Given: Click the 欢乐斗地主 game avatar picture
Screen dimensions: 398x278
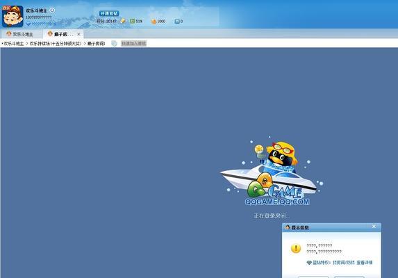Looking at the screenshot, I should pos(13,16).
